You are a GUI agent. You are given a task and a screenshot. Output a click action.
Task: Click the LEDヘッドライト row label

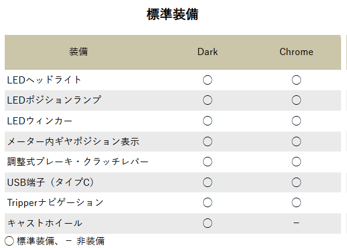coord(44,80)
